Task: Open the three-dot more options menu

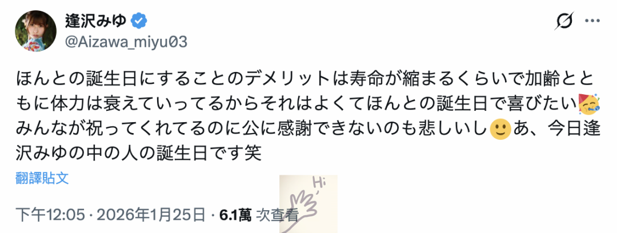Action: click(x=592, y=21)
